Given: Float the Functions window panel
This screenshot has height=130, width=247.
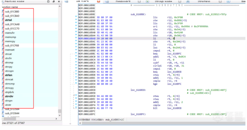Looking at the screenshot, I should [x=49, y=1].
